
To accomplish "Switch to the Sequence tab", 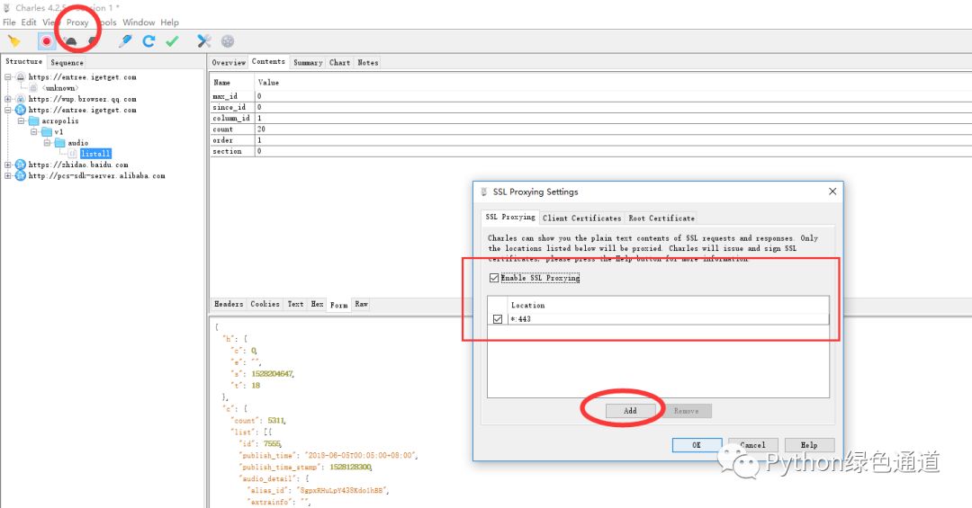I will 67,63.
